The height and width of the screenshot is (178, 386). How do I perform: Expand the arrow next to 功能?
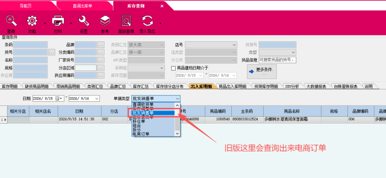45,23
